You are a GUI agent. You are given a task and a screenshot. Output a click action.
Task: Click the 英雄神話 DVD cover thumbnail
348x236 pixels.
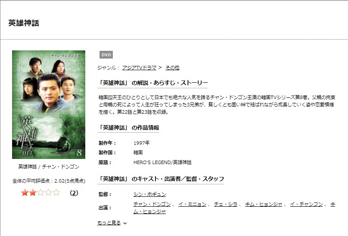pyautogui.click(x=49, y=105)
